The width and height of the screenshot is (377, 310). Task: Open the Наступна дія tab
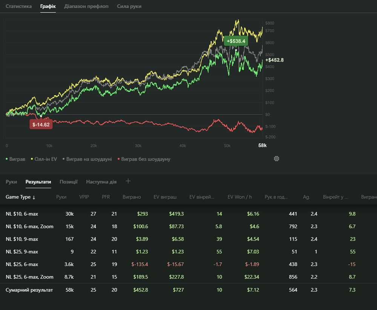click(101, 182)
